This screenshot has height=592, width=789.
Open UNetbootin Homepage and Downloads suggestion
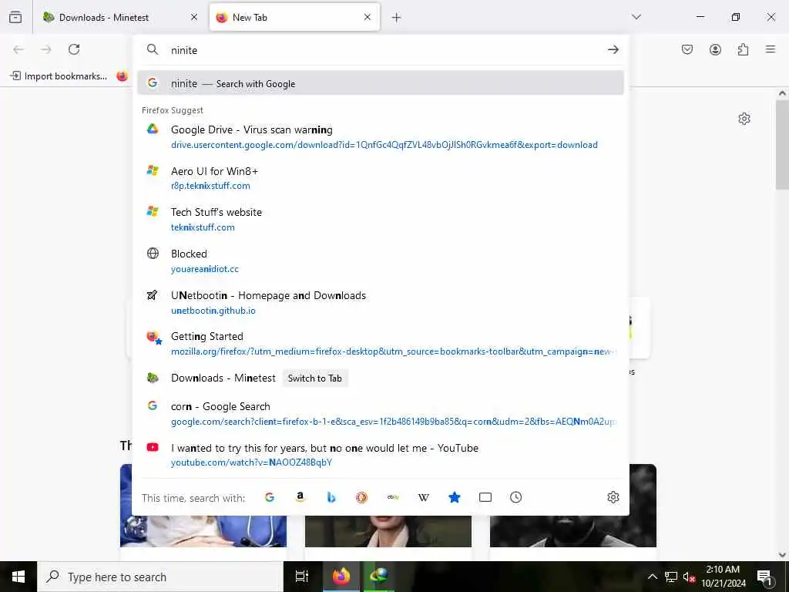[381, 302]
